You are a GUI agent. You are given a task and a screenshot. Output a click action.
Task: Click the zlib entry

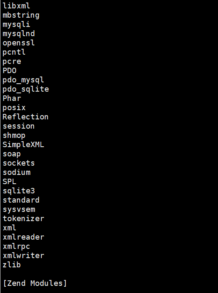(x=12, y=265)
